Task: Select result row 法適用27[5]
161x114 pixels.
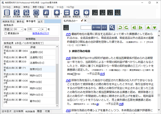Action: point(29,57)
